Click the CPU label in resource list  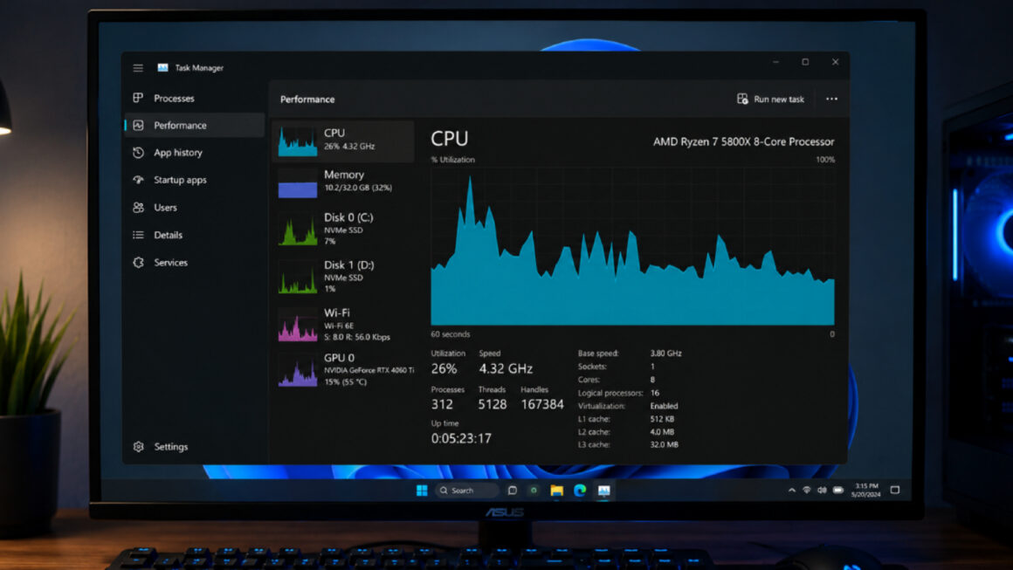click(x=334, y=133)
